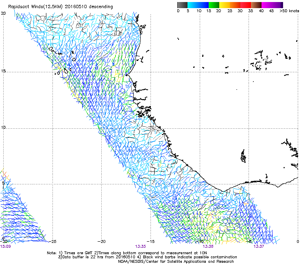
Task: Select the green 15–20 knots legend swatch
Action: pyautogui.click(x=214, y=5)
